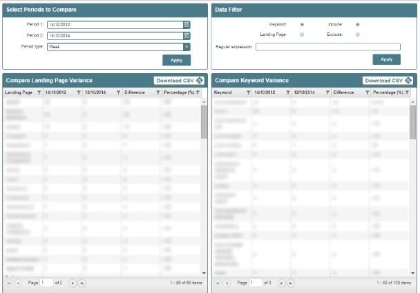Filter 12/10/2014 column in Landing Page table
This screenshot has height=293, width=420.
point(118,92)
